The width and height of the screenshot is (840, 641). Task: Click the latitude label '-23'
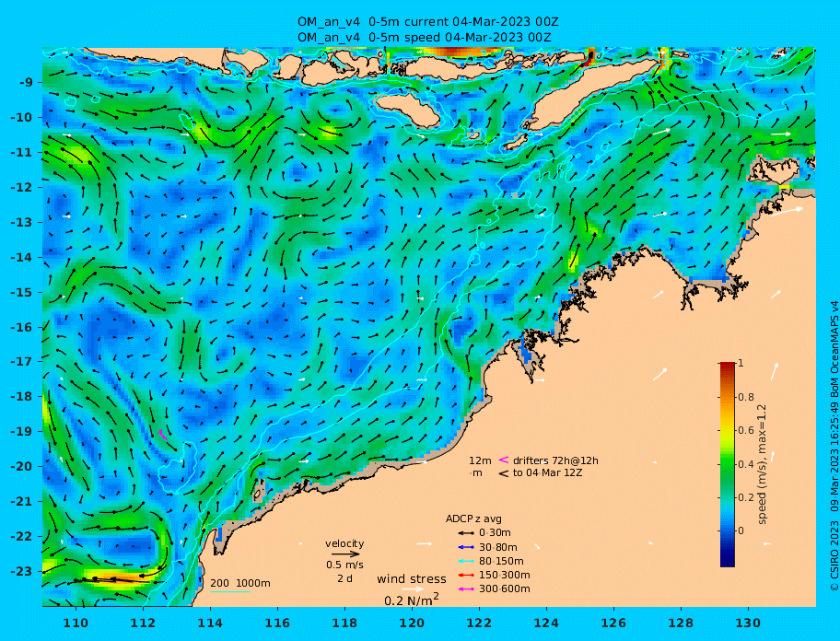click(24, 571)
